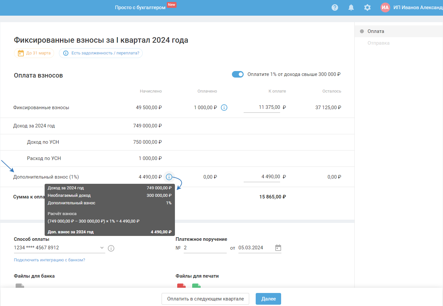Click the До 31 марта deadline badge
Screen dimensions: 443x306
[x=34, y=53]
